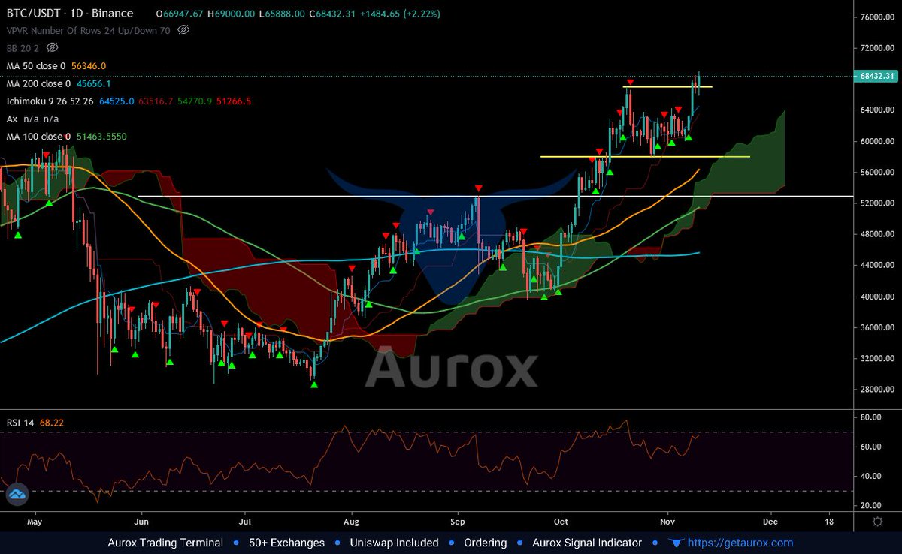Click the Aug label on time axis
This screenshot has height=554, width=902.
352,521
